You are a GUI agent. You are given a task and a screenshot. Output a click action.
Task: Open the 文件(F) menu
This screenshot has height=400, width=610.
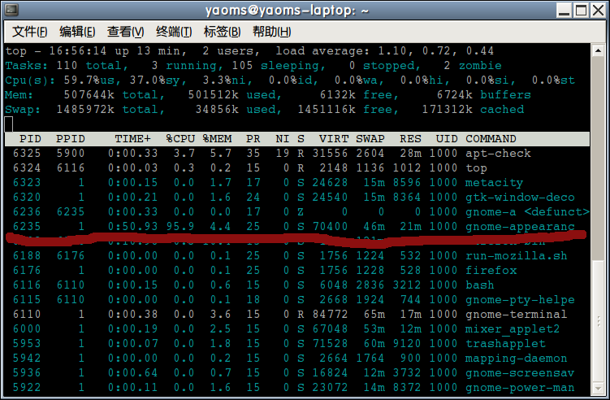[29, 32]
